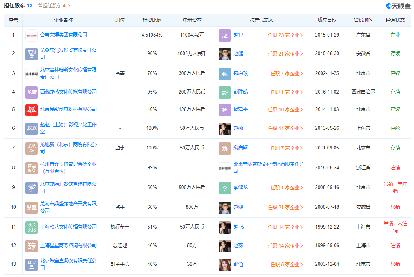Click 赵健 photo thumbnail in row 10
Image resolution: width=414 pixels, height=277 pixels.
pos(225,208)
